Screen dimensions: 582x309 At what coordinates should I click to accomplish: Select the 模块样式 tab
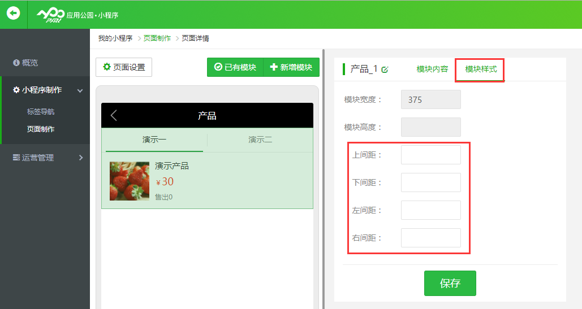point(481,69)
